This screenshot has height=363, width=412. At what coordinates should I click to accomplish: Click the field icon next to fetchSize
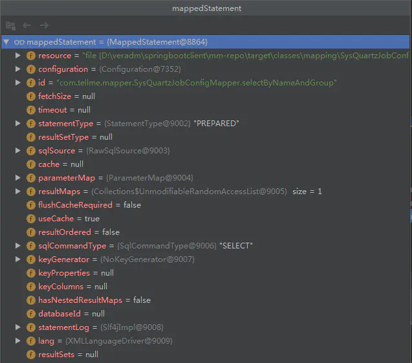pyautogui.click(x=31, y=96)
